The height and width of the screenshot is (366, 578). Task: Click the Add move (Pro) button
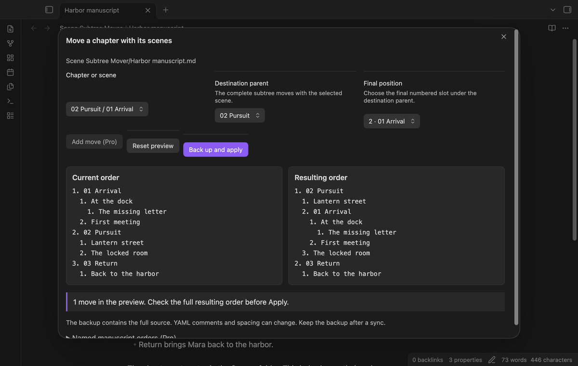tap(94, 142)
